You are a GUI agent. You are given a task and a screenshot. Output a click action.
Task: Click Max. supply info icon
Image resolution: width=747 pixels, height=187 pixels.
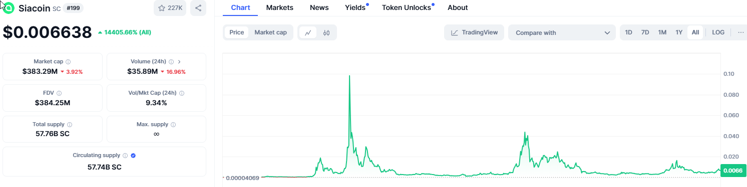point(173,124)
